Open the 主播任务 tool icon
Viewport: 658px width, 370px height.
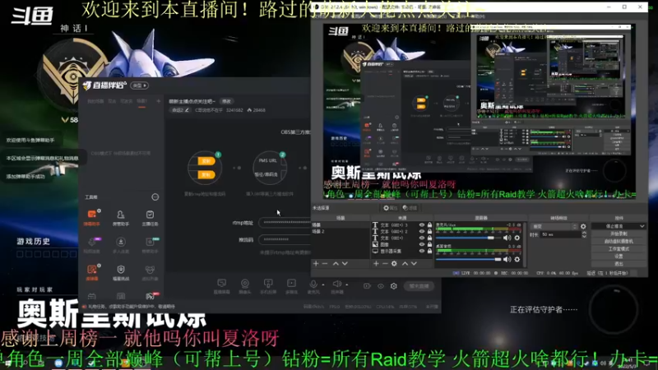pyautogui.click(x=150, y=218)
